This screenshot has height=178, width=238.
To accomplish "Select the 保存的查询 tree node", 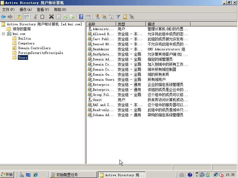I will click(21, 29).
